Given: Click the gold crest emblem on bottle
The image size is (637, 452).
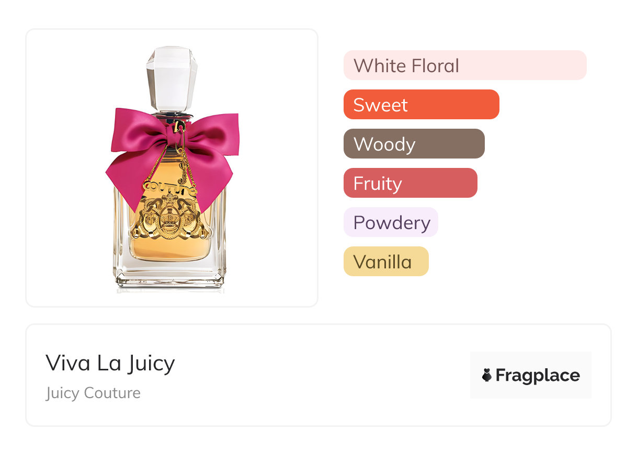Looking at the screenshot, I should pos(170,220).
